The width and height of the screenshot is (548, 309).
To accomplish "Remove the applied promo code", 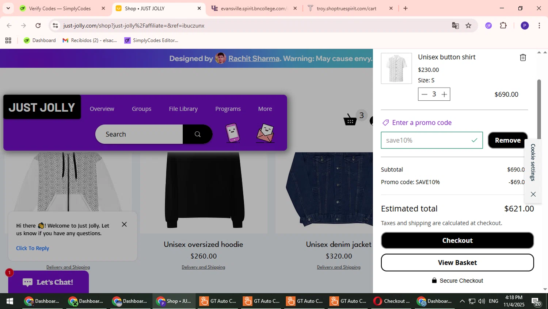I will coord(507,140).
